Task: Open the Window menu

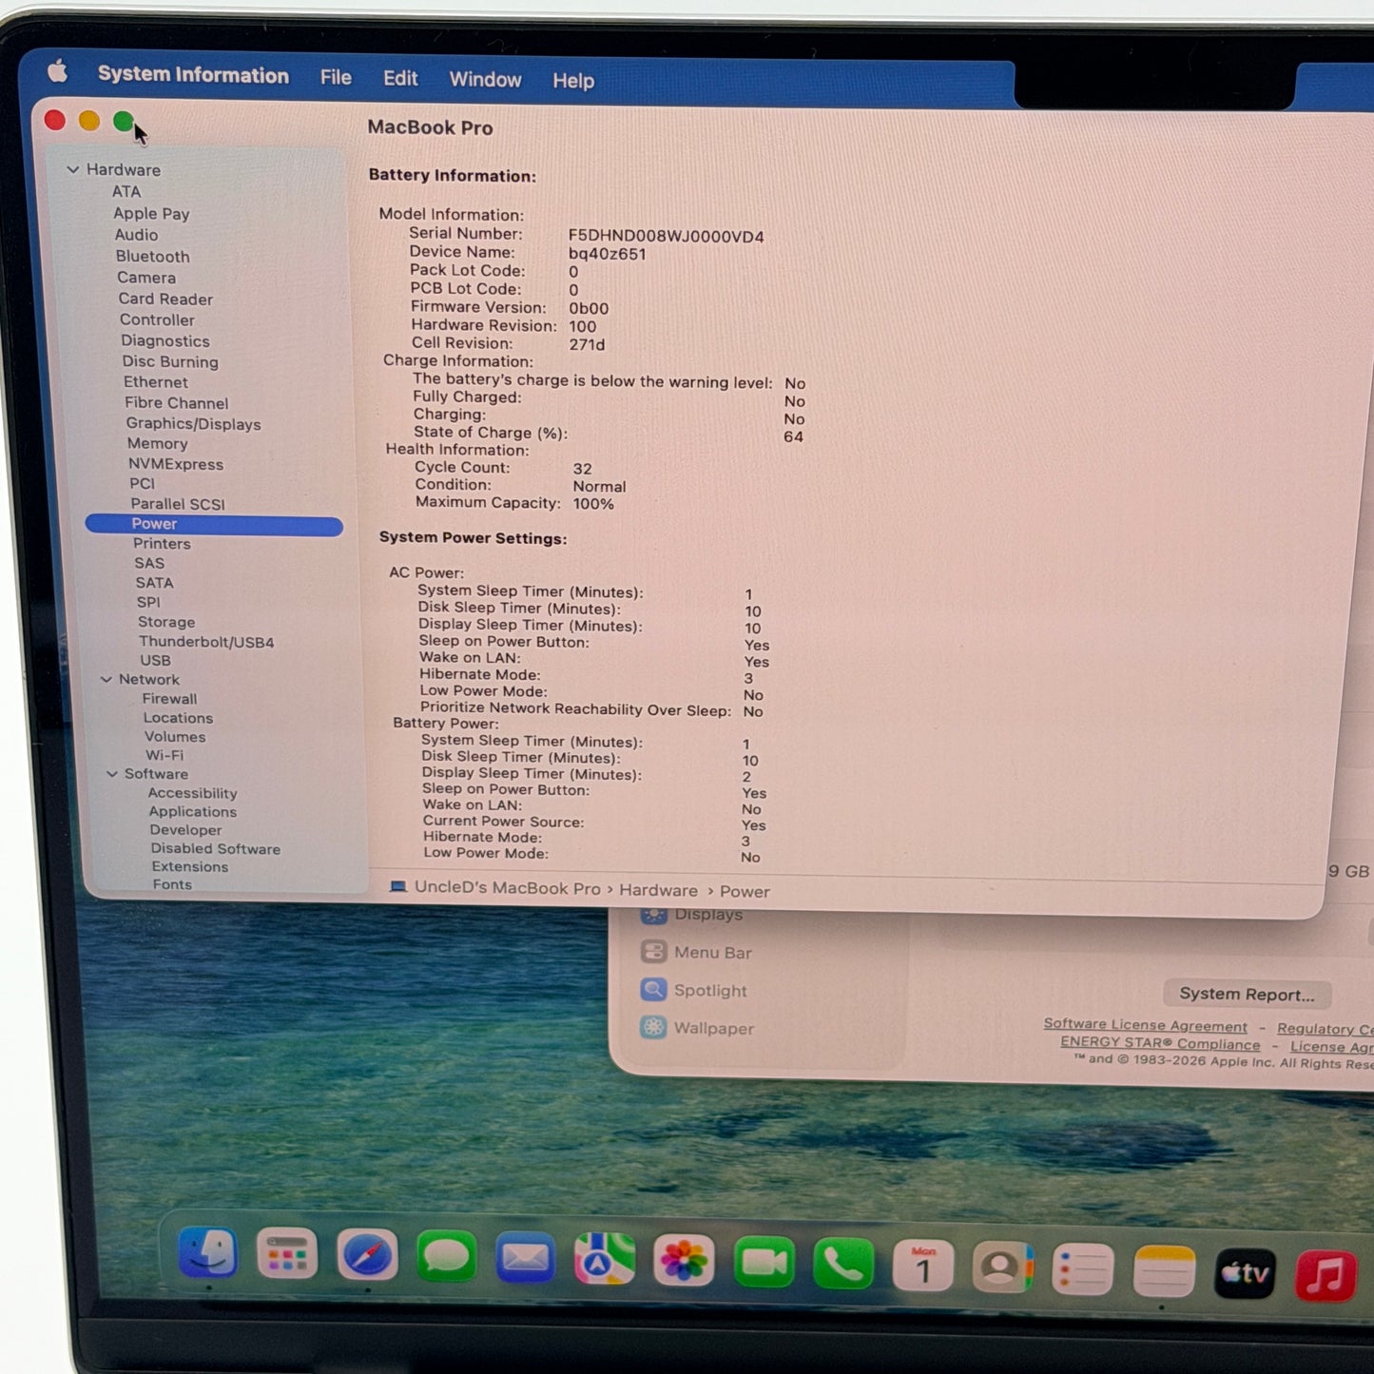Action: point(485,80)
